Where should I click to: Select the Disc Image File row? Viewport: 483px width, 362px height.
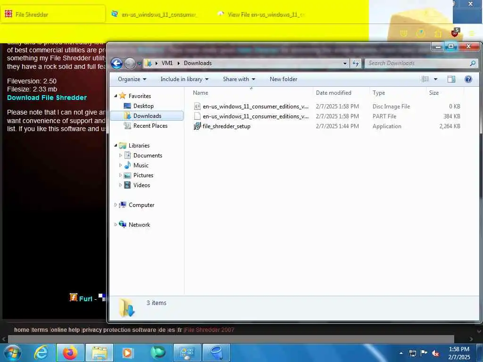coord(327,106)
